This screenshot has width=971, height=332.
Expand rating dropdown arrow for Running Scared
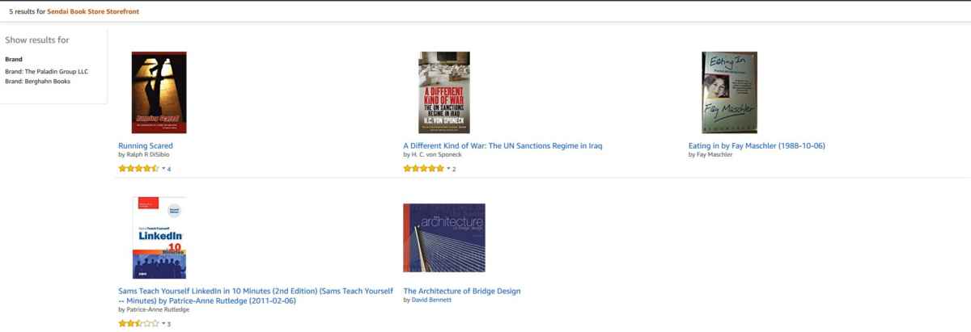163,169
